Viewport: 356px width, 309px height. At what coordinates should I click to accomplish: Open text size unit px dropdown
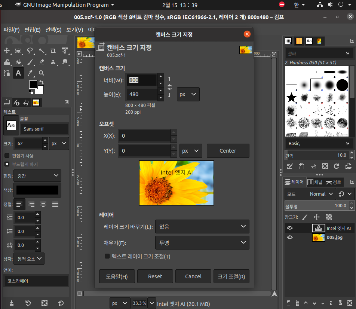59,143
